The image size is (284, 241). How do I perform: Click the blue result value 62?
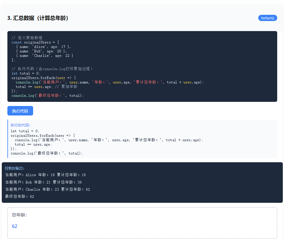[14, 226]
